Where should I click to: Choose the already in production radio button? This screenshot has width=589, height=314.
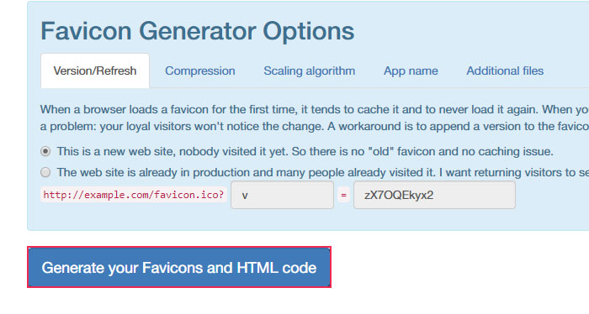coord(45,172)
